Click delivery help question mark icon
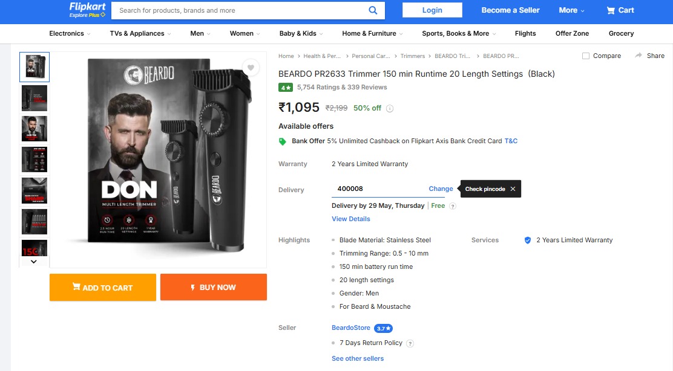 [453, 206]
